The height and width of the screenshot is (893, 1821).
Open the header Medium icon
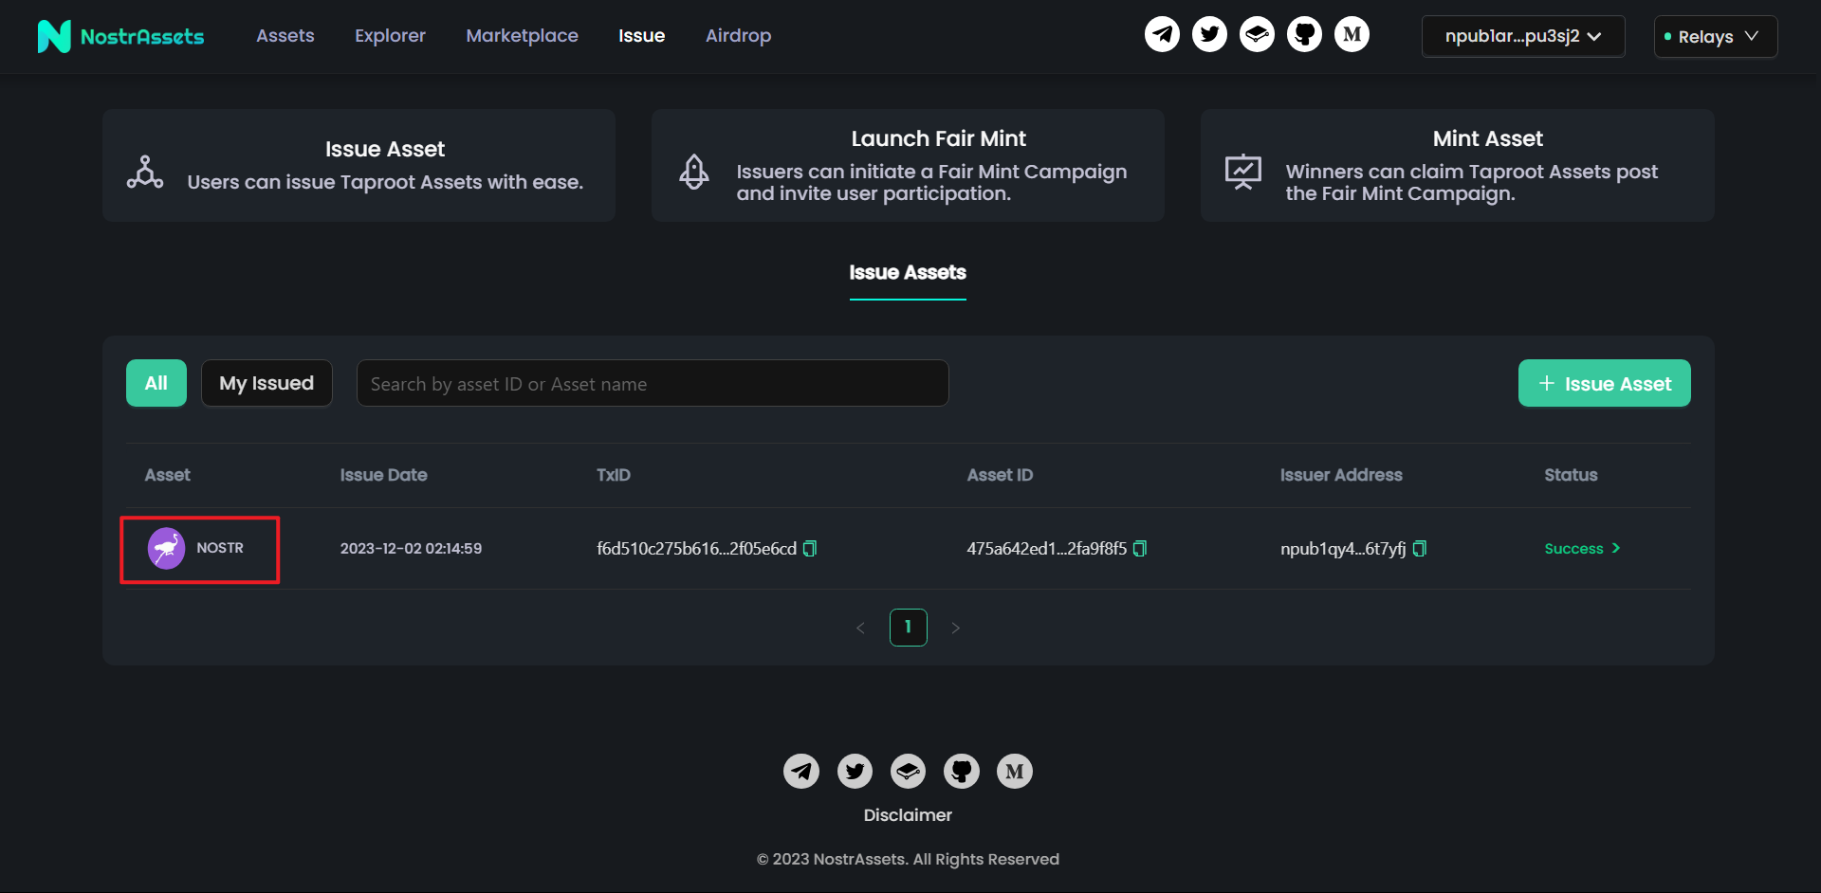(x=1352, y=35)
